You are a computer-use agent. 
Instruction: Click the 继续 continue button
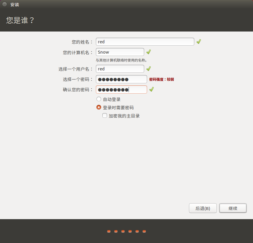[x=233, y=208]
